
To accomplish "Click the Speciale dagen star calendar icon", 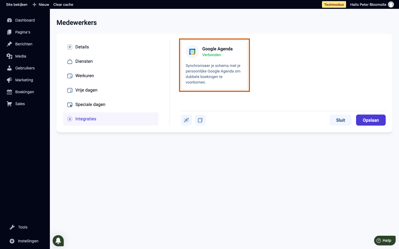I will point(70,105).
